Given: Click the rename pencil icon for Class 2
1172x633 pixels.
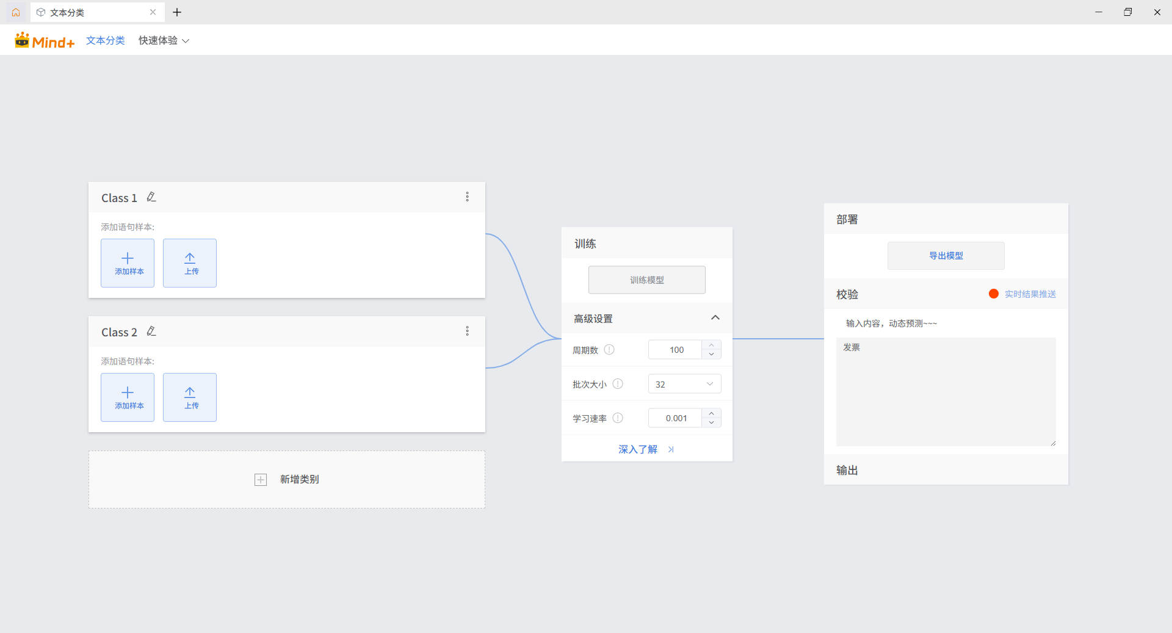Looking at the screenshot, I should (151, 331).
